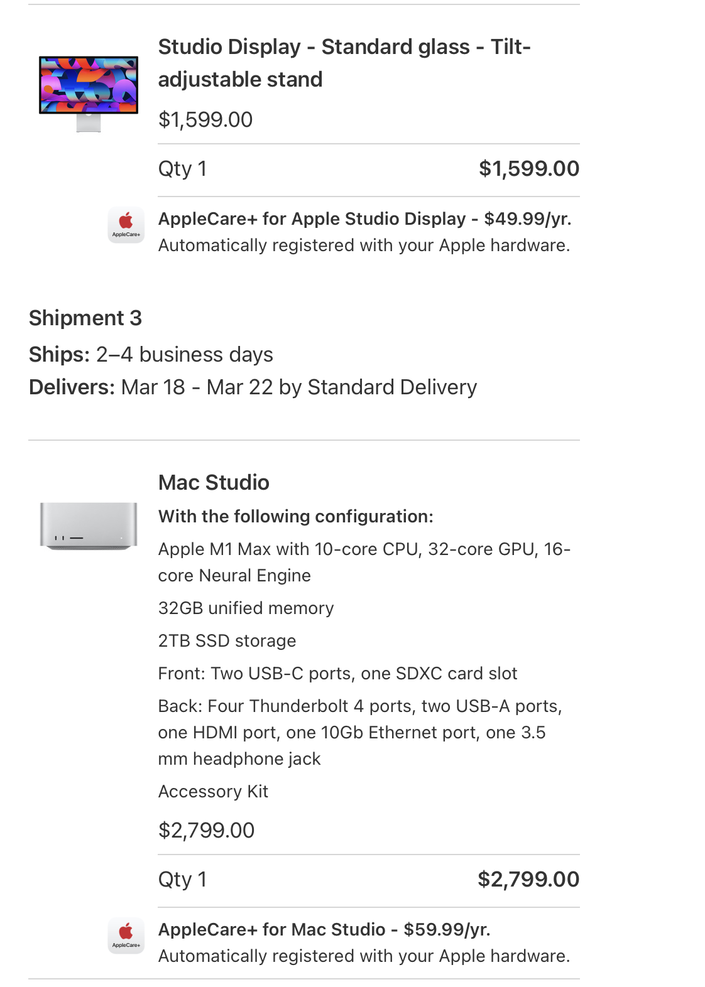705x987 pixels.
Task: Click the Studio Display product thumbnail
Action: [89, 92]
